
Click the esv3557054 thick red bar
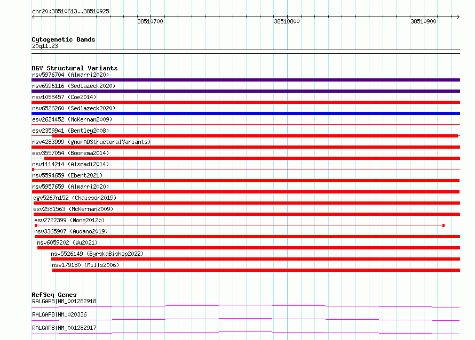tap(252, 158)
